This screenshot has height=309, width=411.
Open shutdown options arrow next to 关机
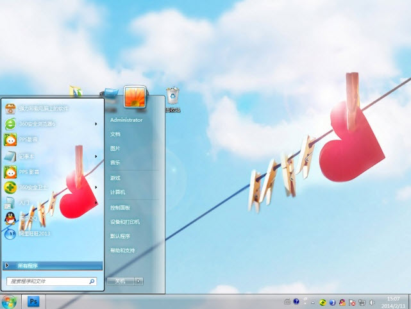click(x=138, y=281)
